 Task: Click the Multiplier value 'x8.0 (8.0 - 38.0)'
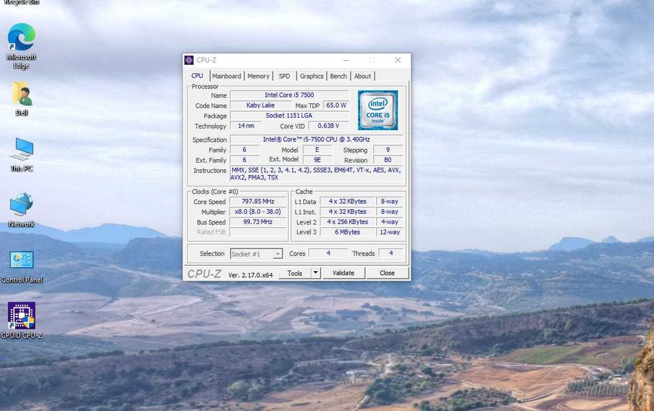(258, 212)
